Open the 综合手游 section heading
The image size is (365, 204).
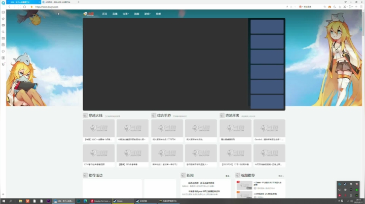(x=164, y=116)
